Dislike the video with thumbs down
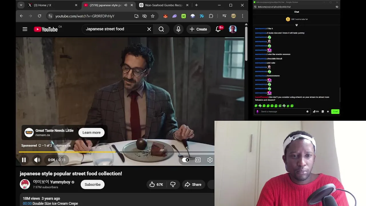 point(173,185)
